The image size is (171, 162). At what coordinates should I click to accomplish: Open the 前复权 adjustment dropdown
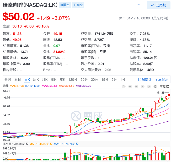pyautogui.click(x=164, y=87)
